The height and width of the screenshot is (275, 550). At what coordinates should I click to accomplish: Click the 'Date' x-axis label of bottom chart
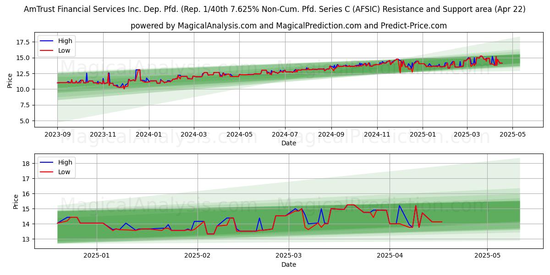[289, 264]
